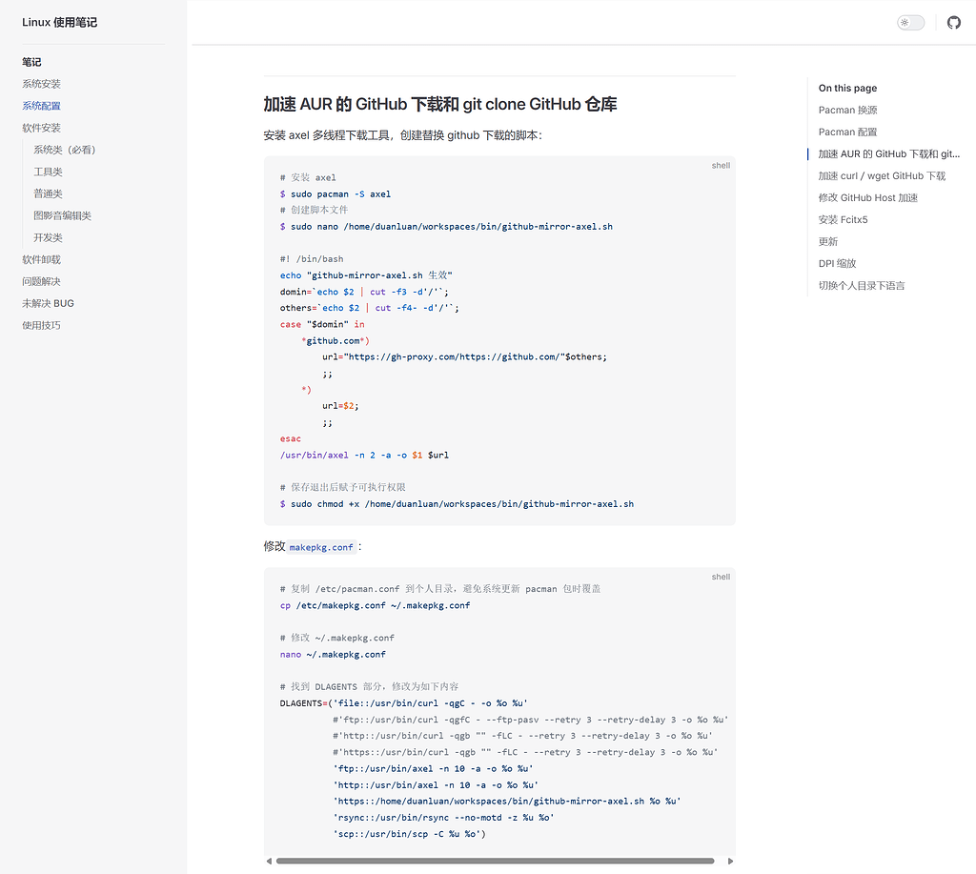Go to 问题解决 page
Viewport: 976px width, 874px height.
[42, 281]
